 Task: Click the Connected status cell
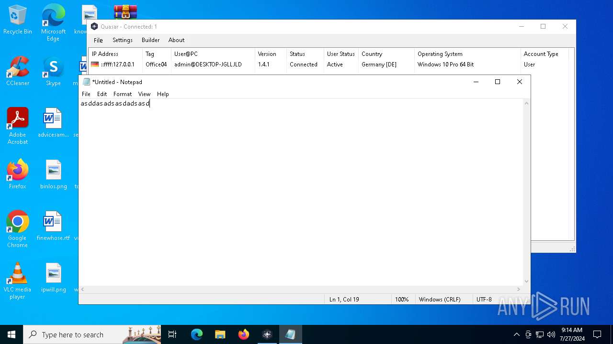[304, 64]
